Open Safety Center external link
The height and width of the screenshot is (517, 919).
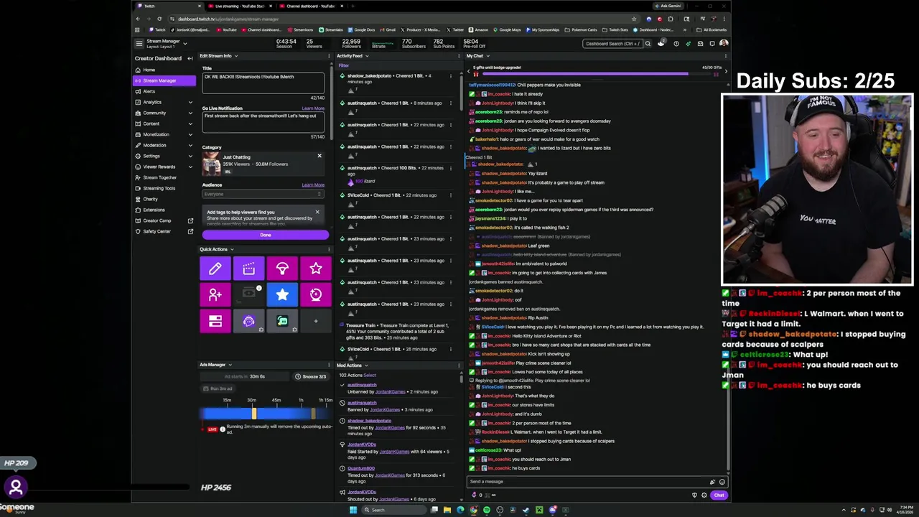point(164,231)
